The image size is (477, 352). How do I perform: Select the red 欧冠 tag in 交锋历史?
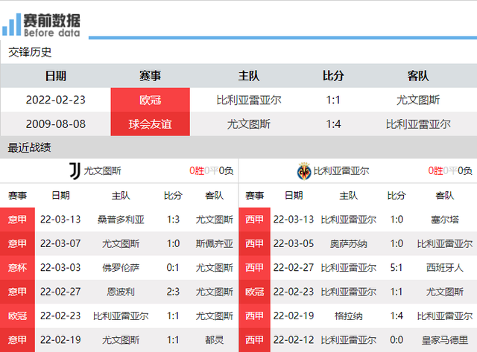point(150,100)
